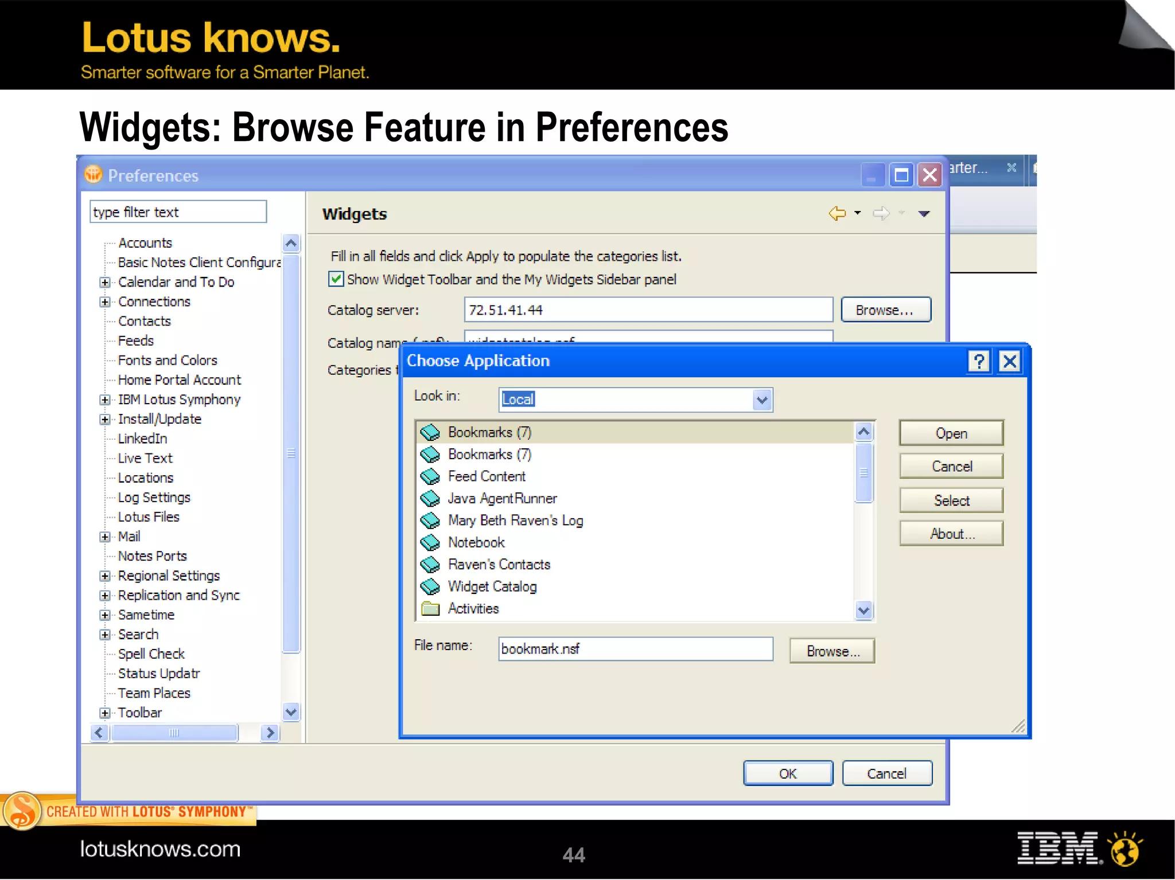Select Accounts in preferences tree
The height and width of the screenshot is (880, 1175).
pyautogui.click(x=145, y=243)
